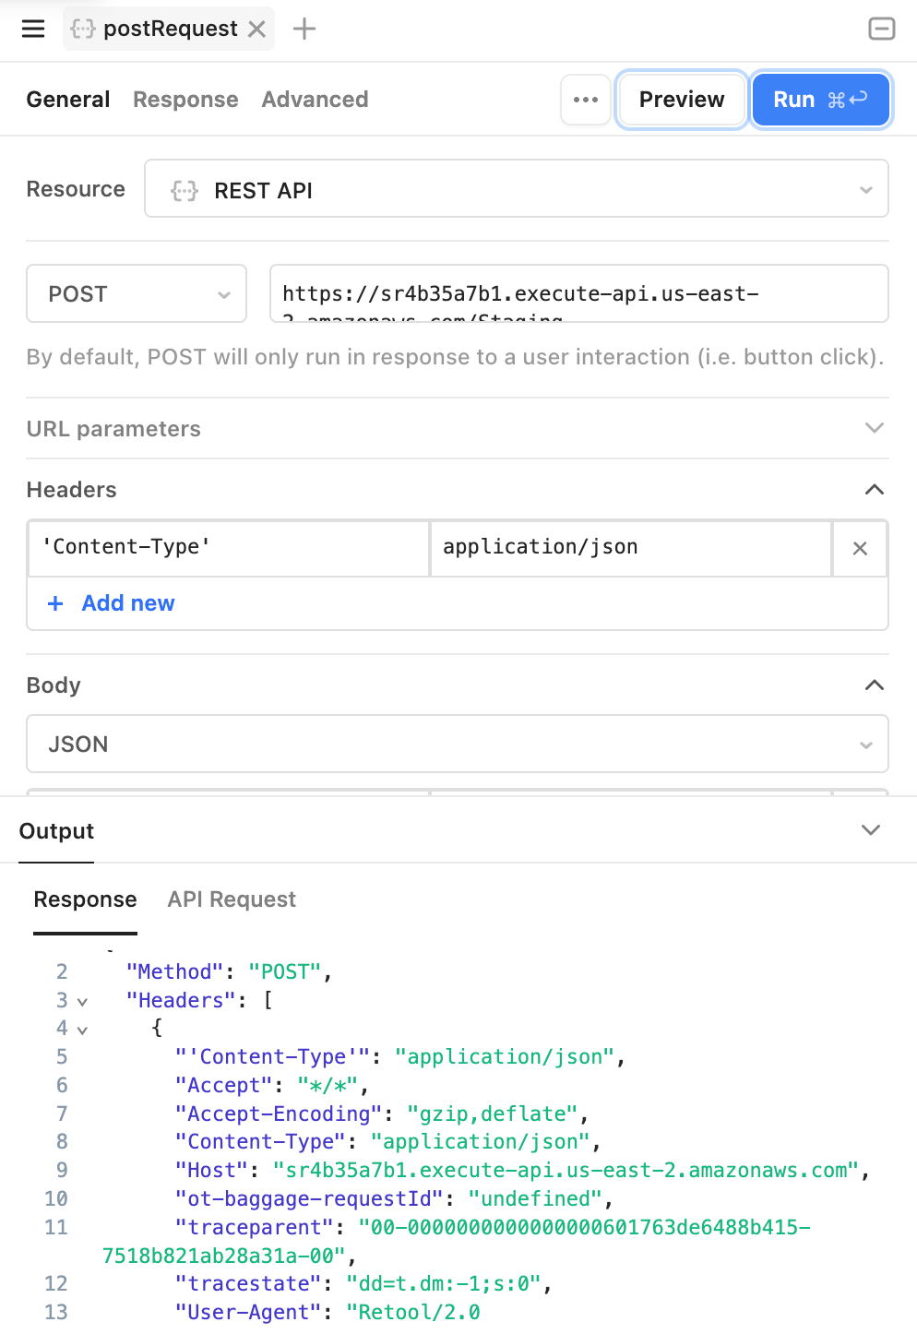
Task: Click the "User-Agent" response line
Action: (x=327, y=1313)
